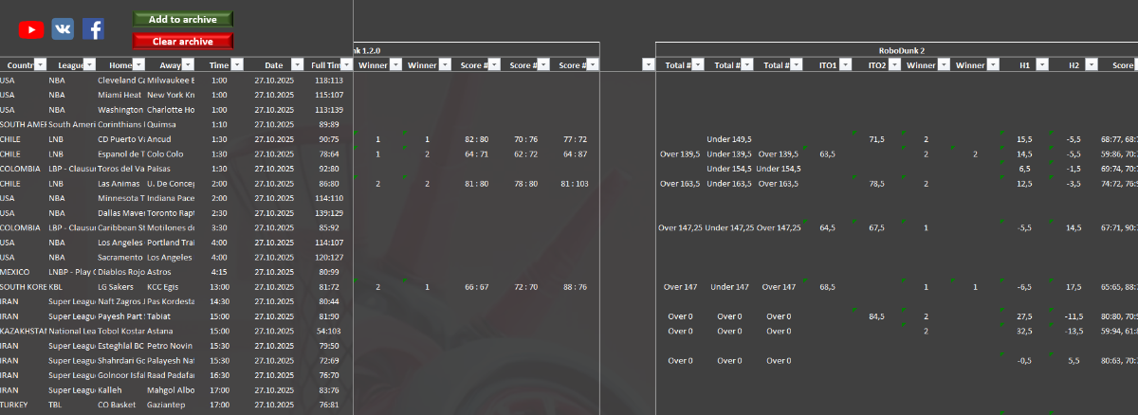Open the Home team filter dropdown
1138x415 pixels.
pos(138,65)
